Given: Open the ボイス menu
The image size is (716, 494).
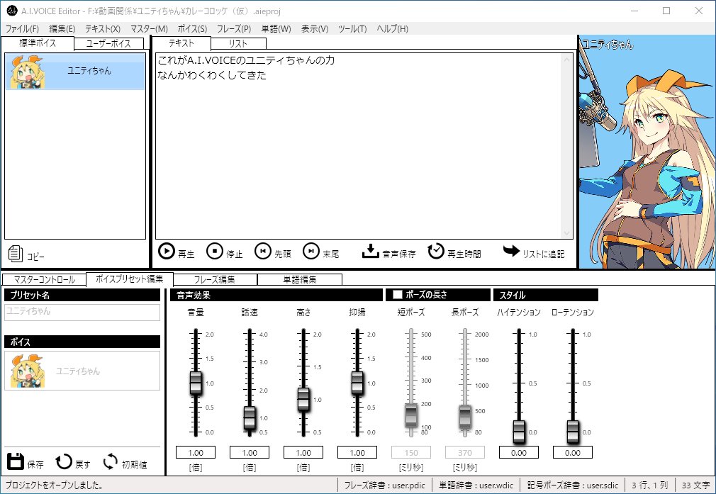Looking at the screenshot, I should coord(194,29).
